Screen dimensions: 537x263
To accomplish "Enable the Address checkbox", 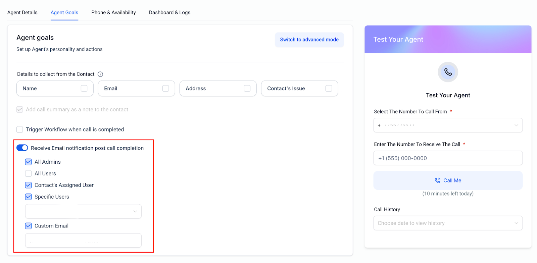I will point(247,88).
